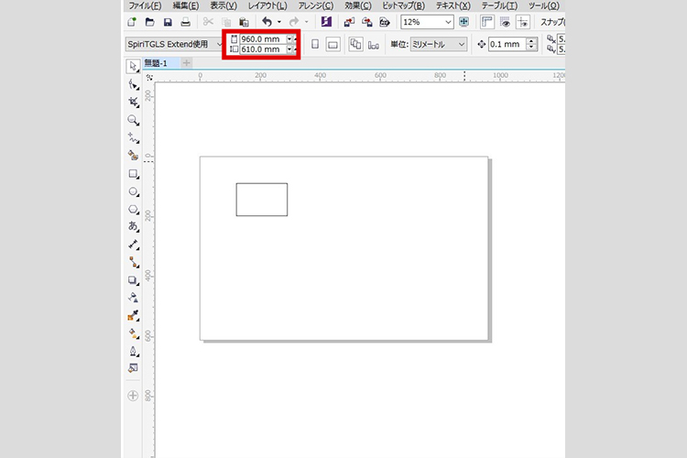687x458 pixels.
Task: Select the Rectangle tool
Action: (x=133, y=174)
